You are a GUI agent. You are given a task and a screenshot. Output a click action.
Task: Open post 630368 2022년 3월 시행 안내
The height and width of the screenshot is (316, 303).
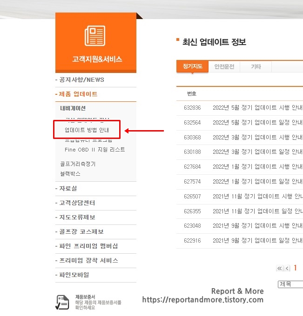click(x=257, y=138)
